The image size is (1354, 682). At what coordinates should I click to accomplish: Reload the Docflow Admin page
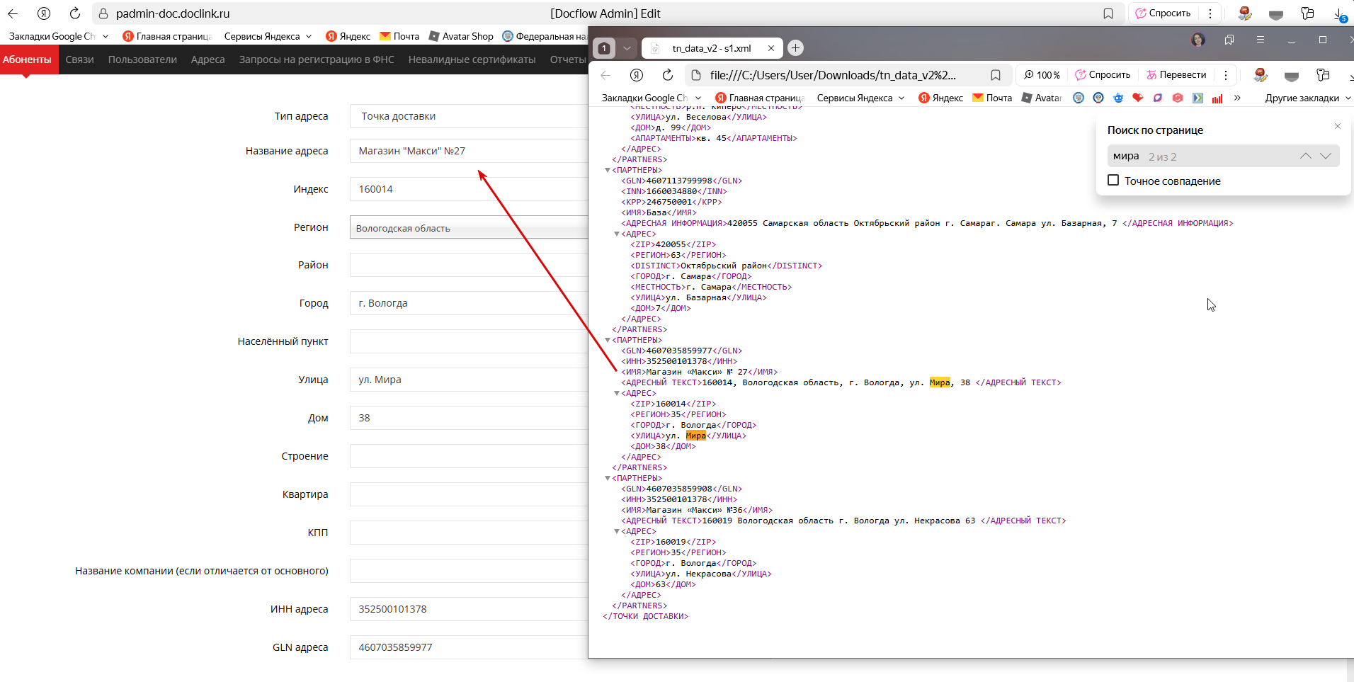(x=75, y=13)
